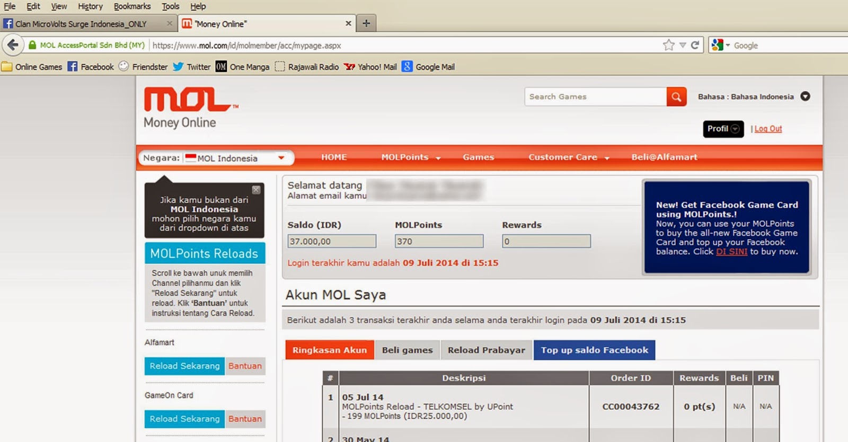This screenshot has height=442, width=848.
Task: Open the Friendster bookmark
Action: click(143, 67)
